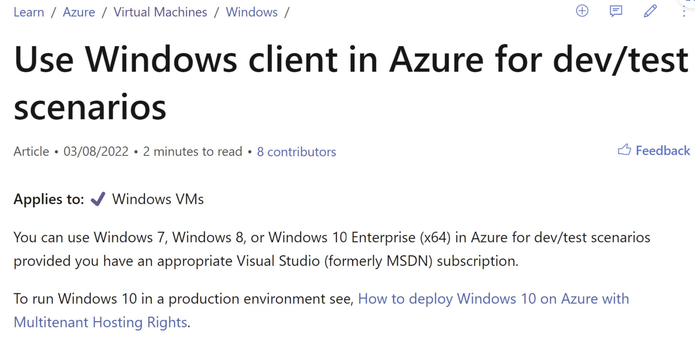Image resolution: width=695 pixels, height=341 pixels.
Task: Click the Windows VMs label
Action: coord(158,199)
